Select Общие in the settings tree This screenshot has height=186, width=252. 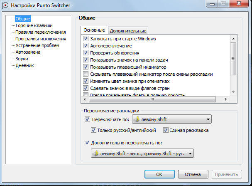click(23, 19)
